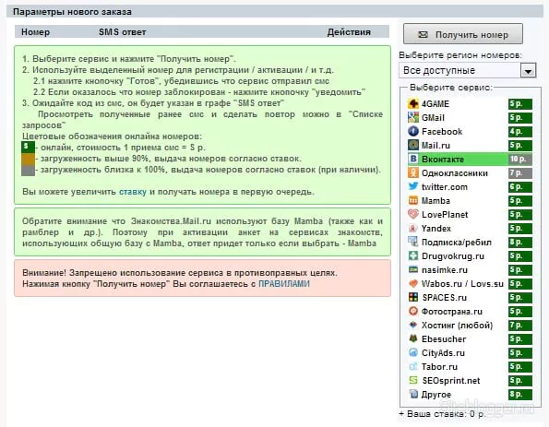The image size is (549, 427).
Task: Click the 'Выберите регион номеров:' label
Action: [x=460, y=55]
